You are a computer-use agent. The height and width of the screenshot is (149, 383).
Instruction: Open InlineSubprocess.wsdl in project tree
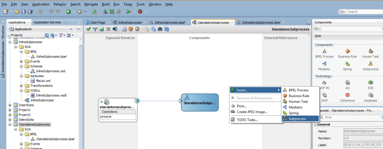(x=51, y=95)
